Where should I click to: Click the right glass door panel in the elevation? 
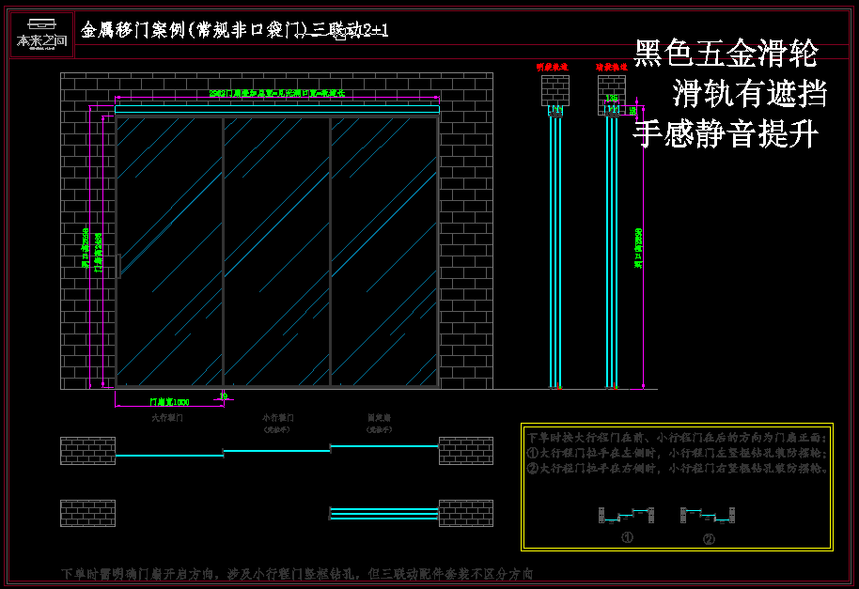pyautogui.click(x=384, y=252)
